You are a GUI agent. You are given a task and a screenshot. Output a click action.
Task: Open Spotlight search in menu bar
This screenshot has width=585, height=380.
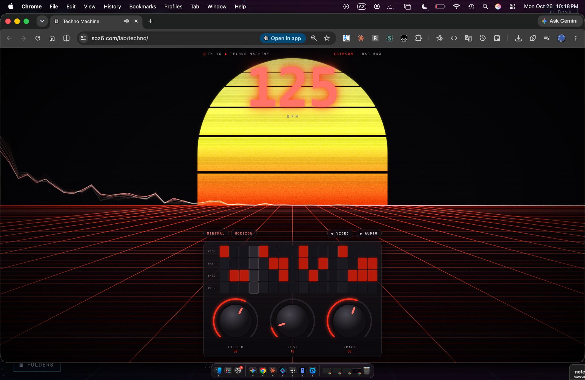[x=485, y=6]
